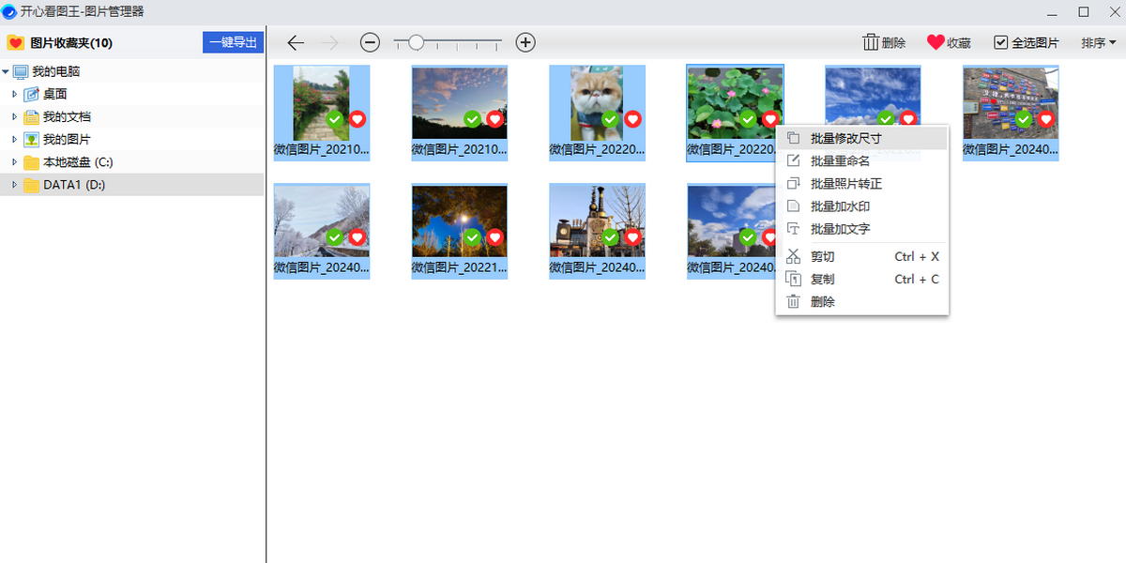Click the green checkmark on stairs photo
This screenshot has width=1126, height=563.
pyautogui.click(x=335, y=119)
